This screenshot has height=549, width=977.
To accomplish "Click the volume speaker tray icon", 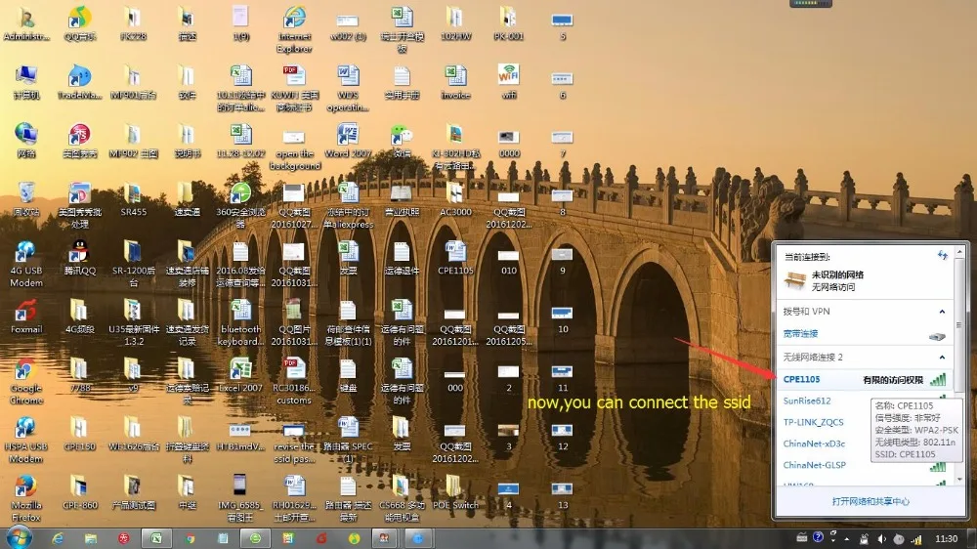I will [881, 539].
